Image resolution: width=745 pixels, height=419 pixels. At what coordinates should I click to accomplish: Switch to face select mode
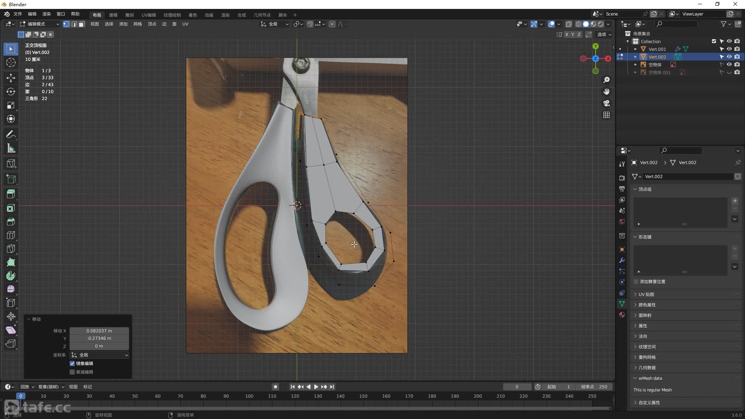(81, 24)
